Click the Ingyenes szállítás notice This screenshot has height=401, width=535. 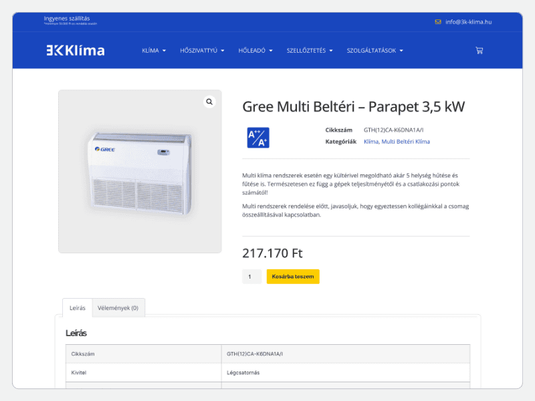[x=67, y=19]
